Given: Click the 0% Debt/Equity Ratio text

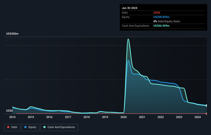Looking at the screenshot, I should click(167, 21).
